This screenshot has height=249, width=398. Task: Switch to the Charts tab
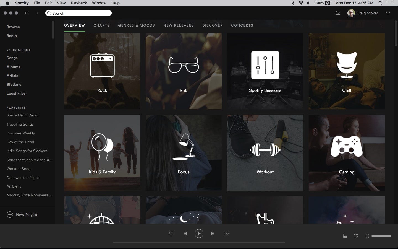click(101, 25)
